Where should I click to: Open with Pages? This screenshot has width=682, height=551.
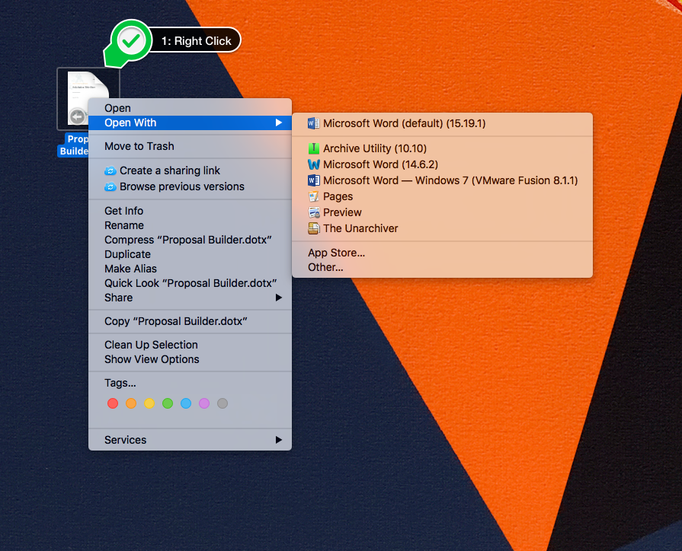442,197
